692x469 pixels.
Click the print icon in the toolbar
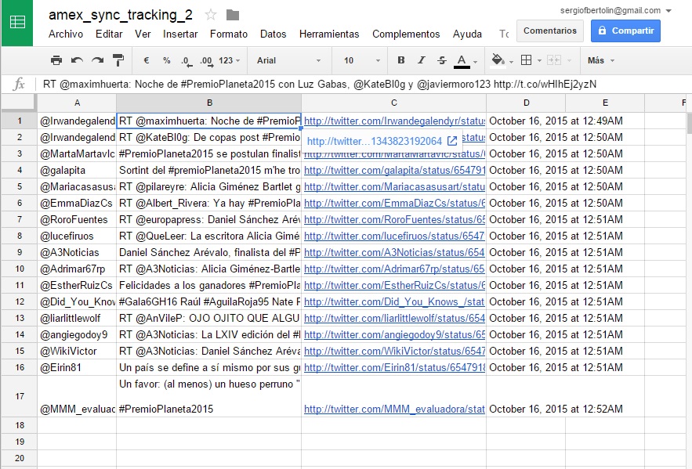click(56, 60)
